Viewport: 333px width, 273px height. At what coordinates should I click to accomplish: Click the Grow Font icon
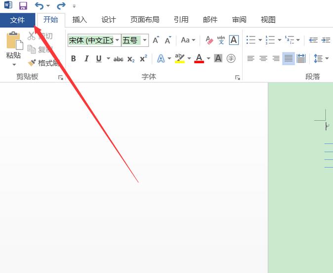coord(156,40)
